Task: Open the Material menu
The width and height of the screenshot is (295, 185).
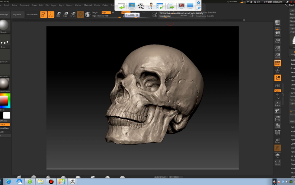Action: 88,5
